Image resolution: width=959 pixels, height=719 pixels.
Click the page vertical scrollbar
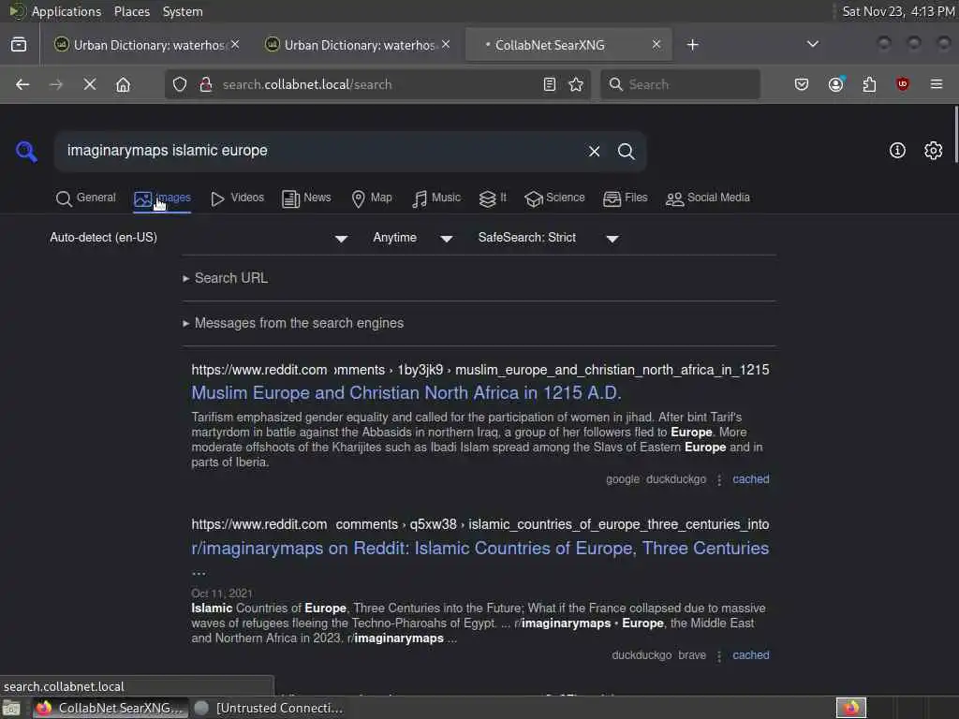click(955, 135)
